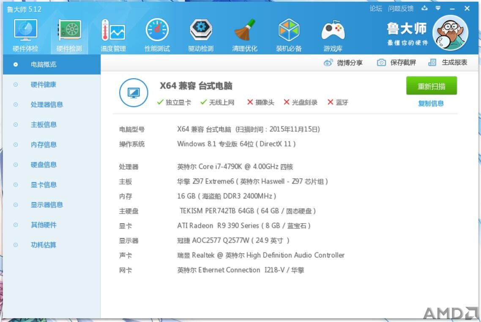Click the 复制信息 copy info link

[x=431, y=103]
